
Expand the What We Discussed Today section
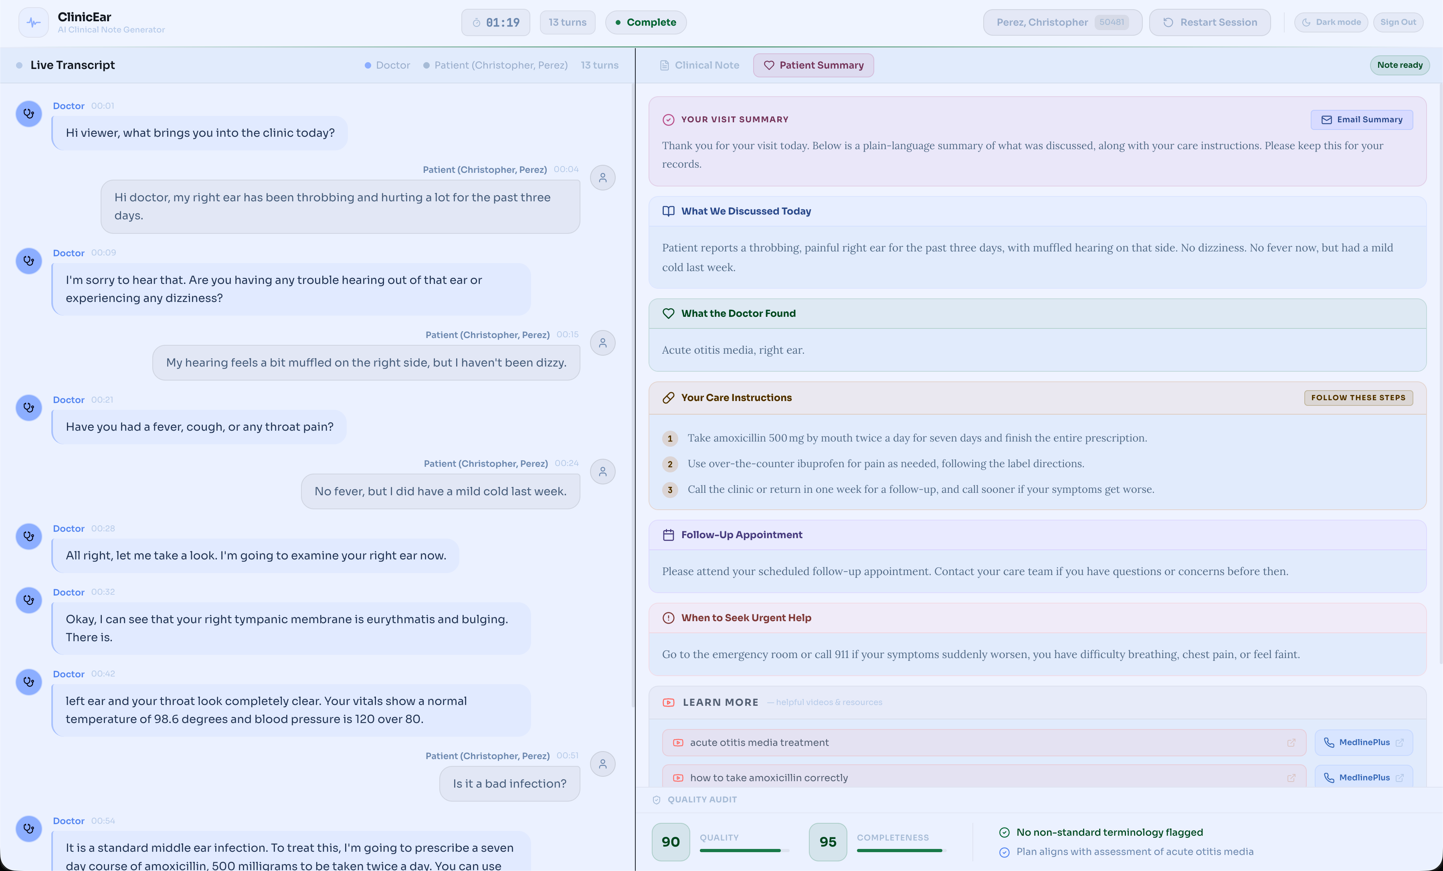coord(746,211)
